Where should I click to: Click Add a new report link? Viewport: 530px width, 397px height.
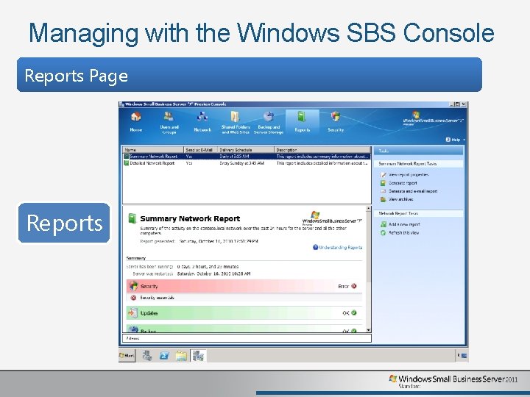click(404, 224)
